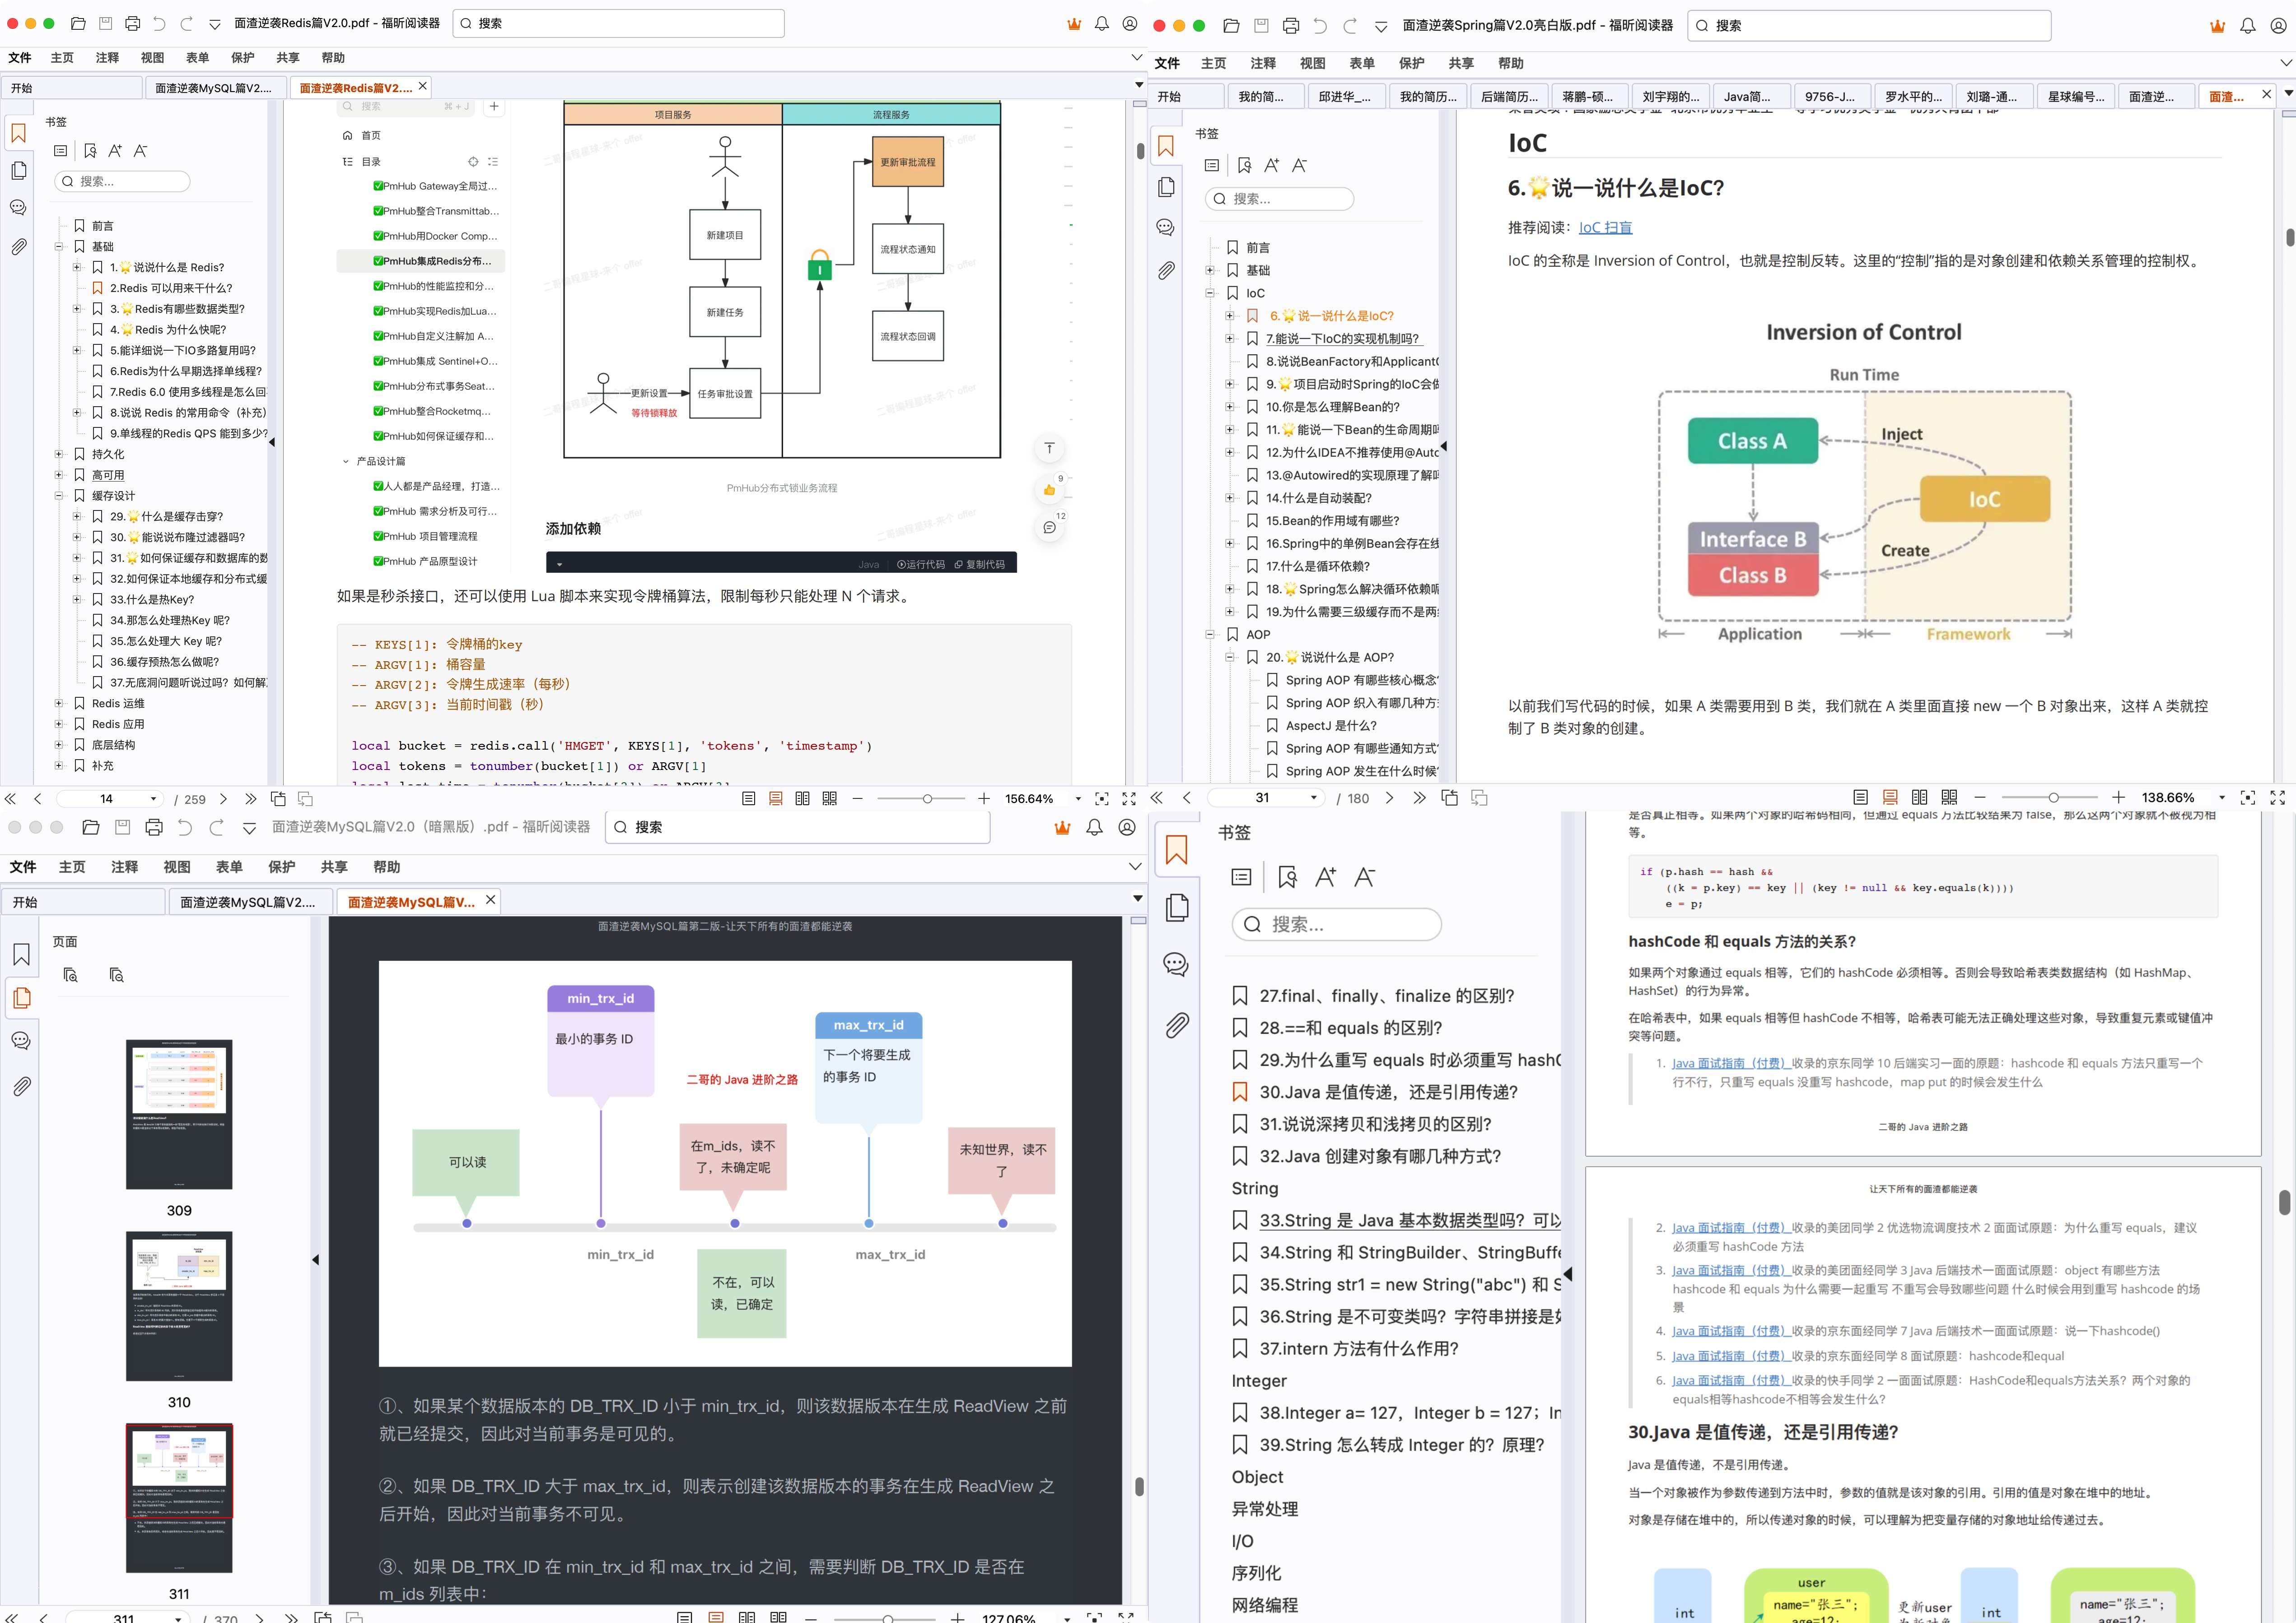This screenshot has height=1623, width=2296.
Task: Click the orange crown icon in the MySQL window
Action: 1062,827
